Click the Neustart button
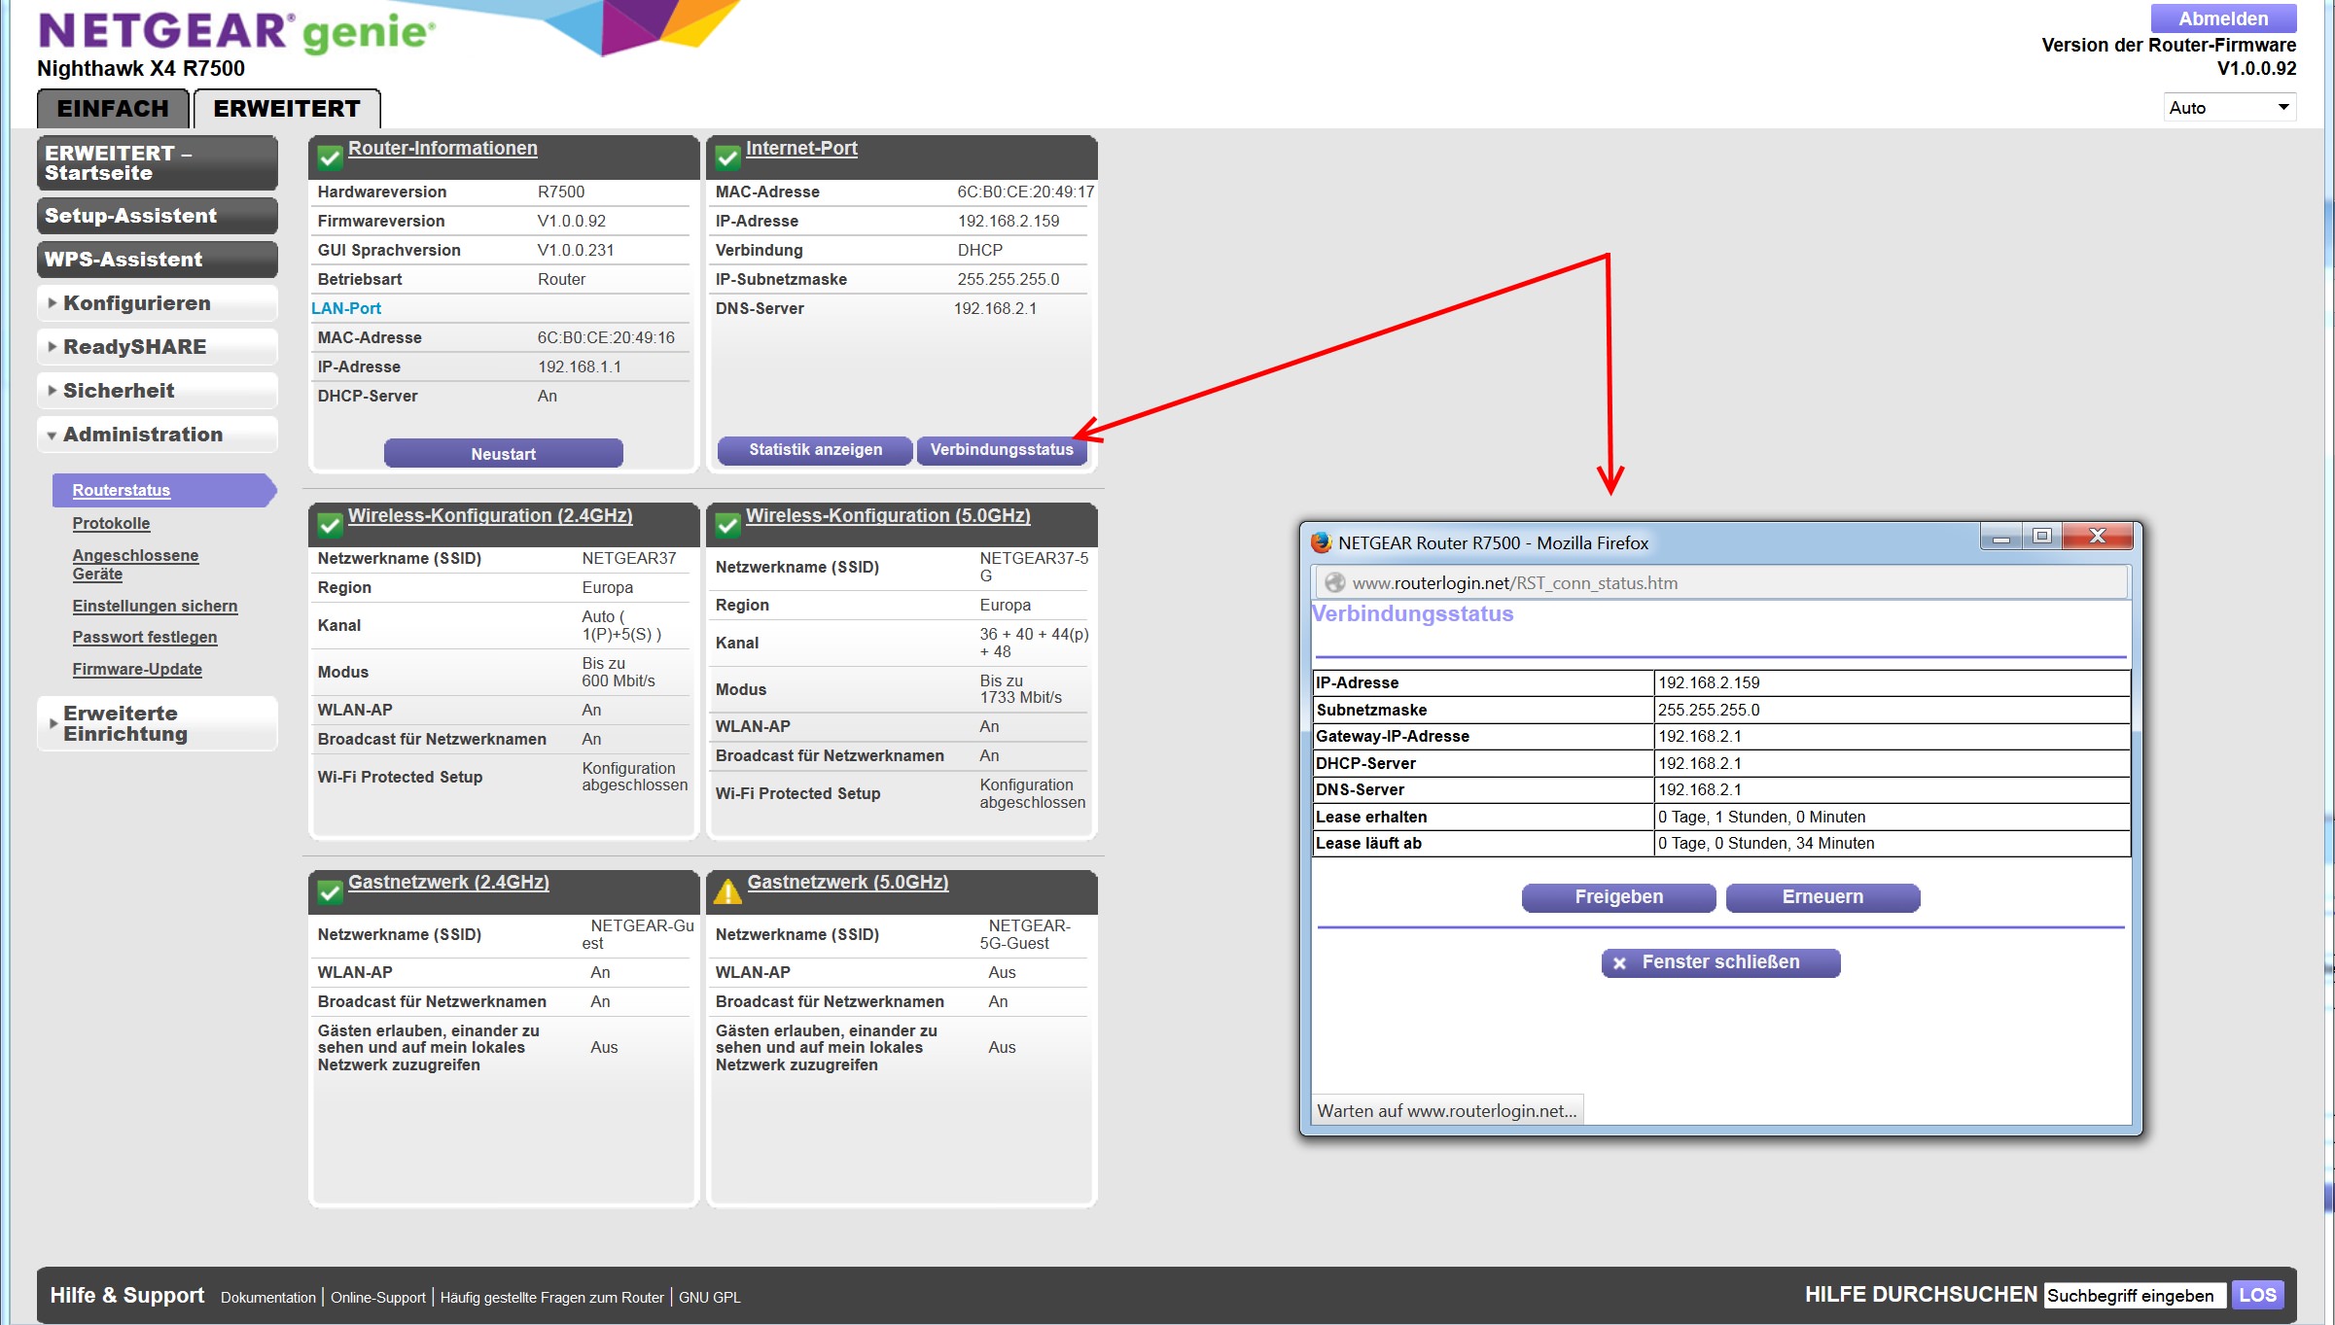The height and width of the screenshot is (1325, 2335). 503,454
